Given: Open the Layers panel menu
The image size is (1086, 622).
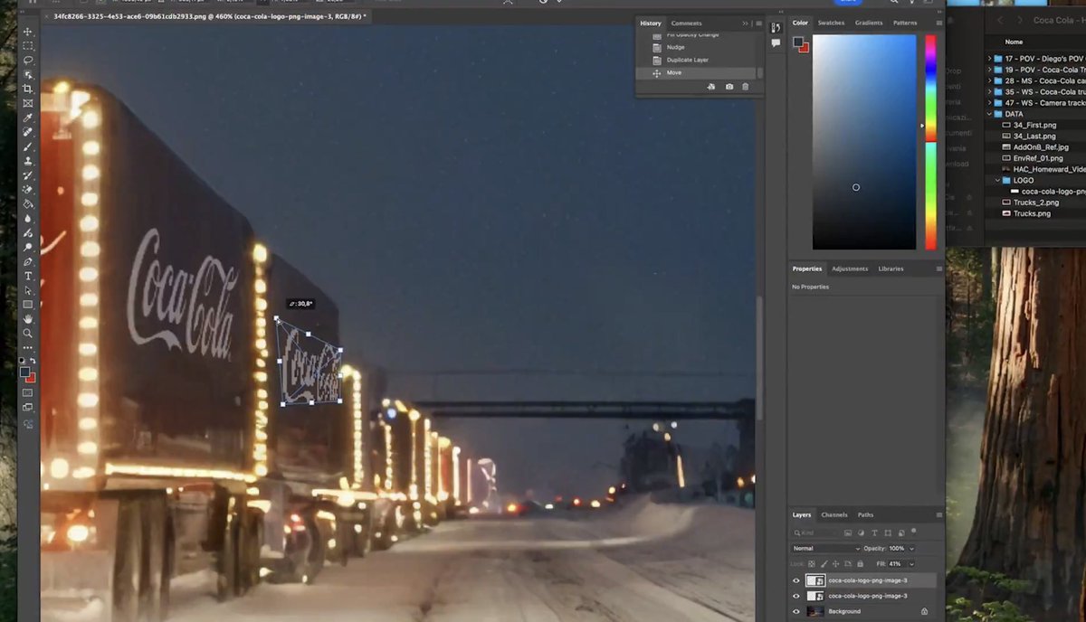Looking at the screenshot, I should coord(939,514).
